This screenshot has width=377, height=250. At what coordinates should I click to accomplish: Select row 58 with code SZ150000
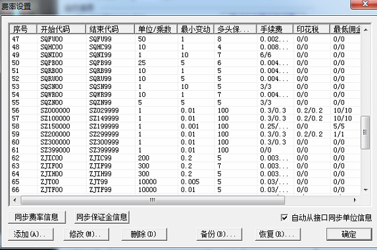pyautogui.click(x=185, y=126)
